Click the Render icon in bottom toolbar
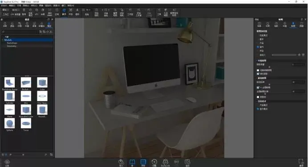 click(187, 163)
